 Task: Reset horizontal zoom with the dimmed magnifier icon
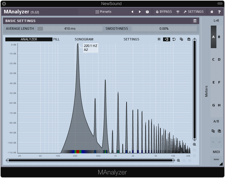pos(189,160)
